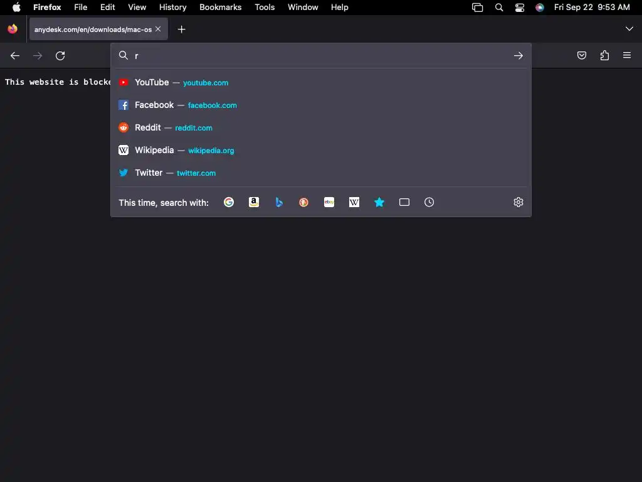This screenshot has height=482, width=642.
Task: Search in History clock icon
Action: (429, 202)
